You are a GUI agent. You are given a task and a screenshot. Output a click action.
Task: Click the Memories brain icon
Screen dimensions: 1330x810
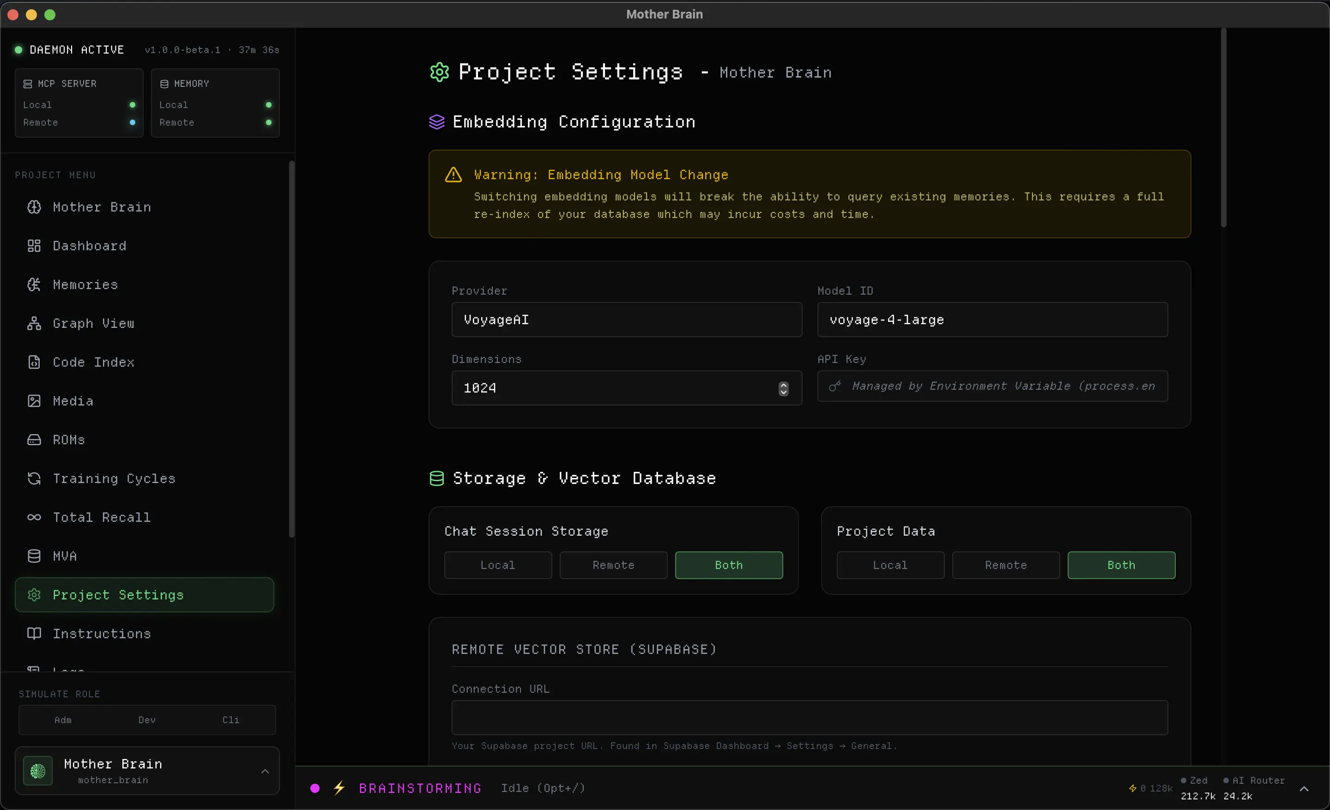coord(34,284)
